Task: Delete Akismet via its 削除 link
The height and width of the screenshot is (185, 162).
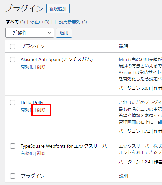Action: [41, 67]
